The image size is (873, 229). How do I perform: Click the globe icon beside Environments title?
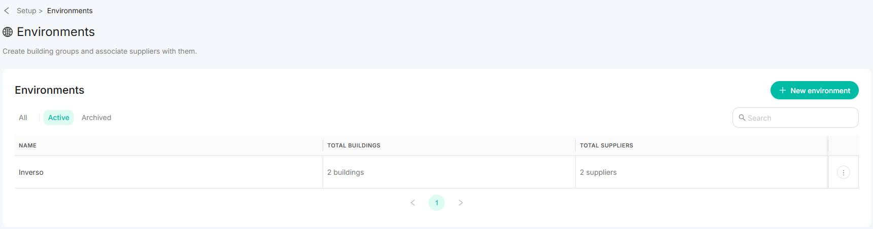pos(8,32)
